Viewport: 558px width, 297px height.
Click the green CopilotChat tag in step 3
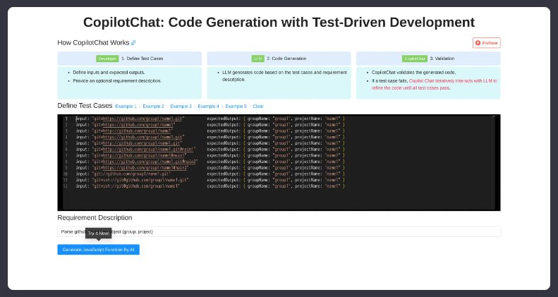click(x=415, y=59)
